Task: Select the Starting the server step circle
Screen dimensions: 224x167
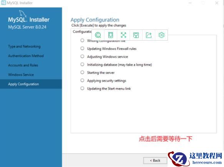Action: 82,72
